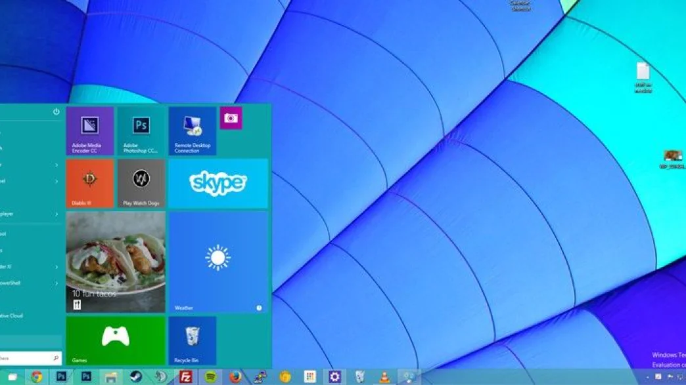Open the Photoshop taskbar icon beside File Explorer
Image resolution: width=686 pixels, height=385 pixels.
click(x=86, y=376)
